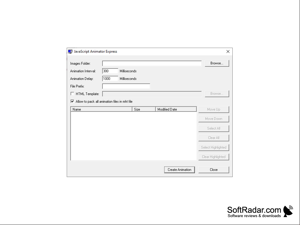
Task: Click Milliseconds text beside Animation Interval
Action: coord(128,71)
